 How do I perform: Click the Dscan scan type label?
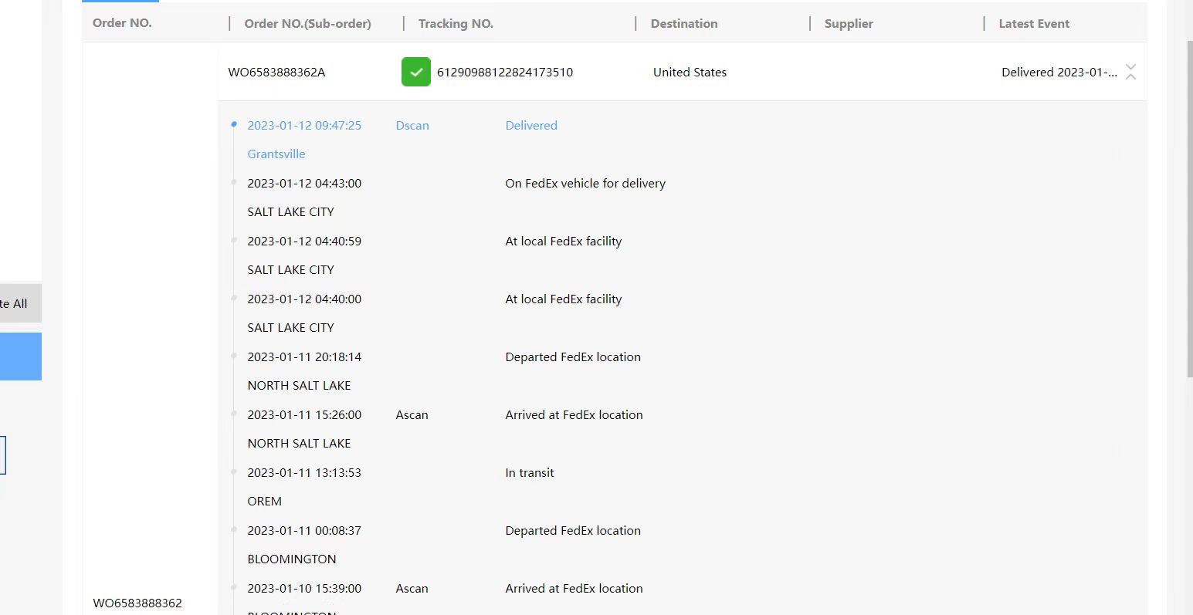412,126
